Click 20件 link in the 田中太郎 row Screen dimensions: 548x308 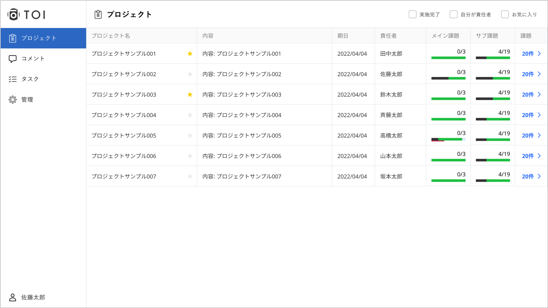(x=527, y=54)
